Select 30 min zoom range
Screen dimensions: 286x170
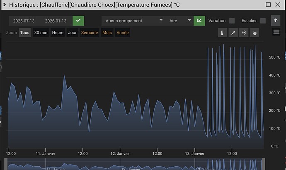tap(41, 33)
